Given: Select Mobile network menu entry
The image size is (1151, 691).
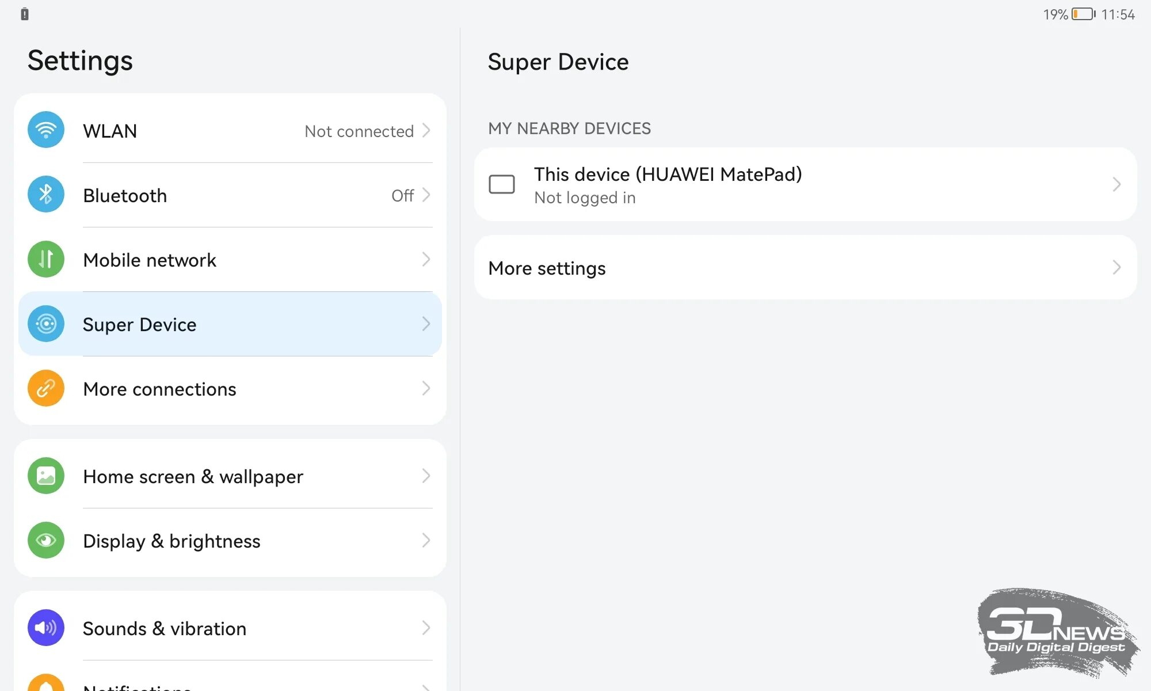Looking at the screenshot, I should point(150,260).
